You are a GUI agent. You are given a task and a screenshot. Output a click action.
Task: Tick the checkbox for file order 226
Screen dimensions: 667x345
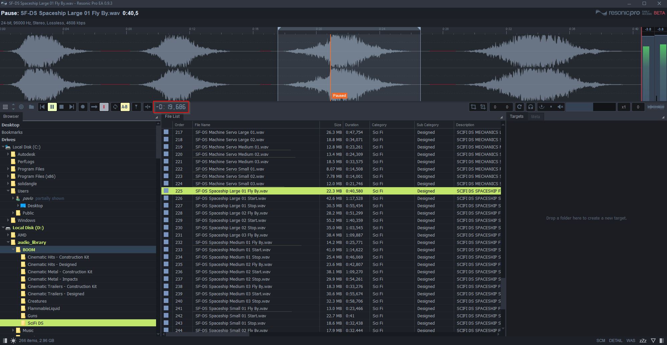(x=166, y=198)
